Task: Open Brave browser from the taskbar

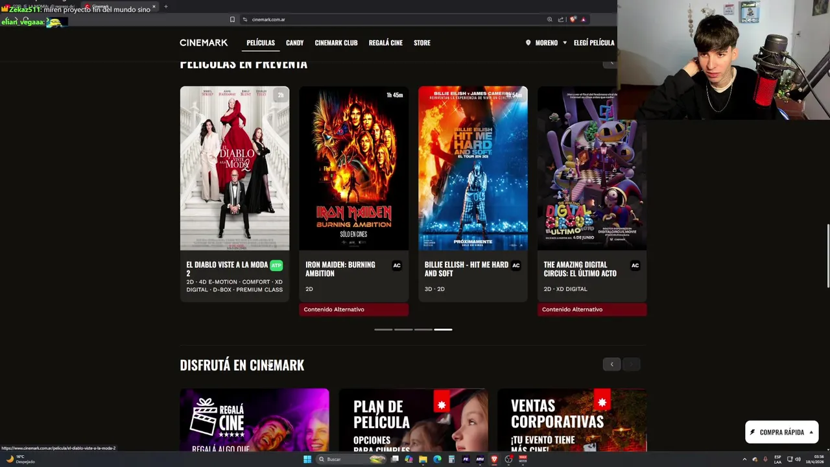Action: pos(494,459)
